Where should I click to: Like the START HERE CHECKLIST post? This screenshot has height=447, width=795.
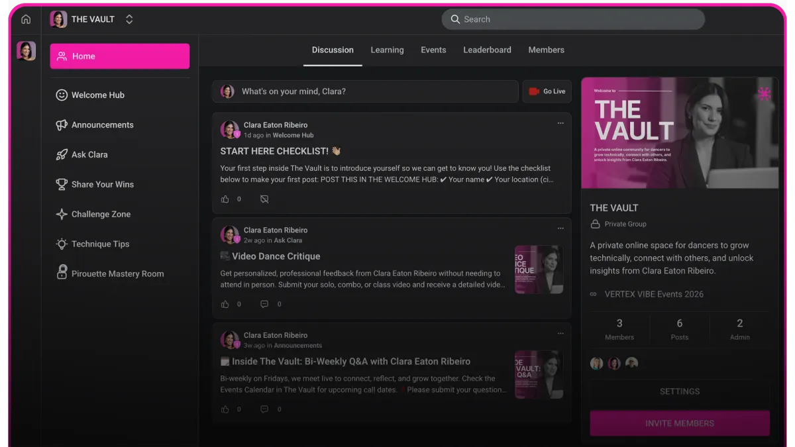pos(225,199)
